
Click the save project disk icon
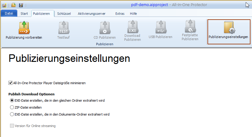[21, 5]
